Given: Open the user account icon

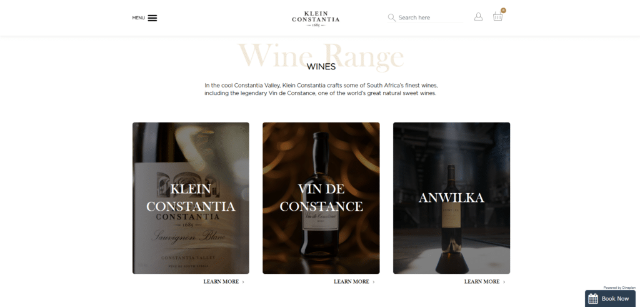Looking at the screenshot, I should (x=478, y=17).
